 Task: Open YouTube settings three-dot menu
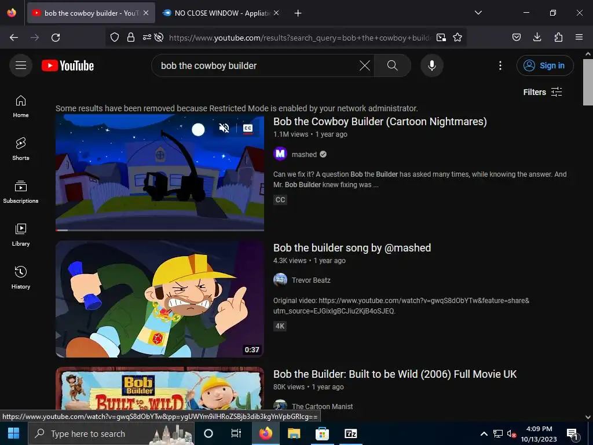coord(500,65)
